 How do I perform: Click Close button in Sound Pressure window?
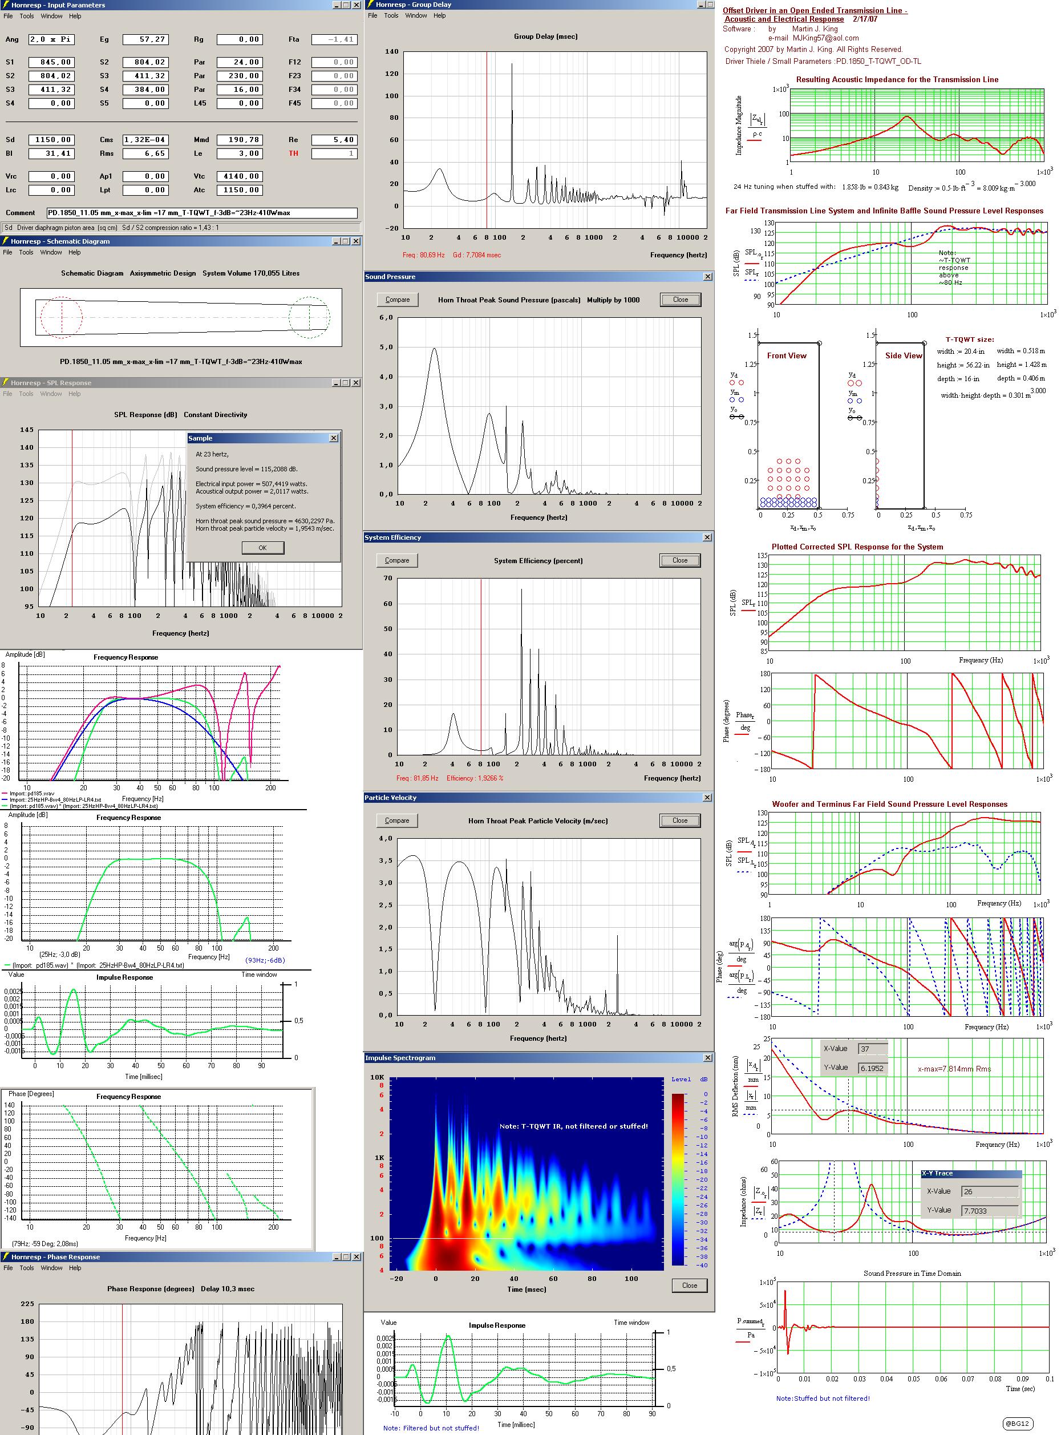[x=680, y=300]
